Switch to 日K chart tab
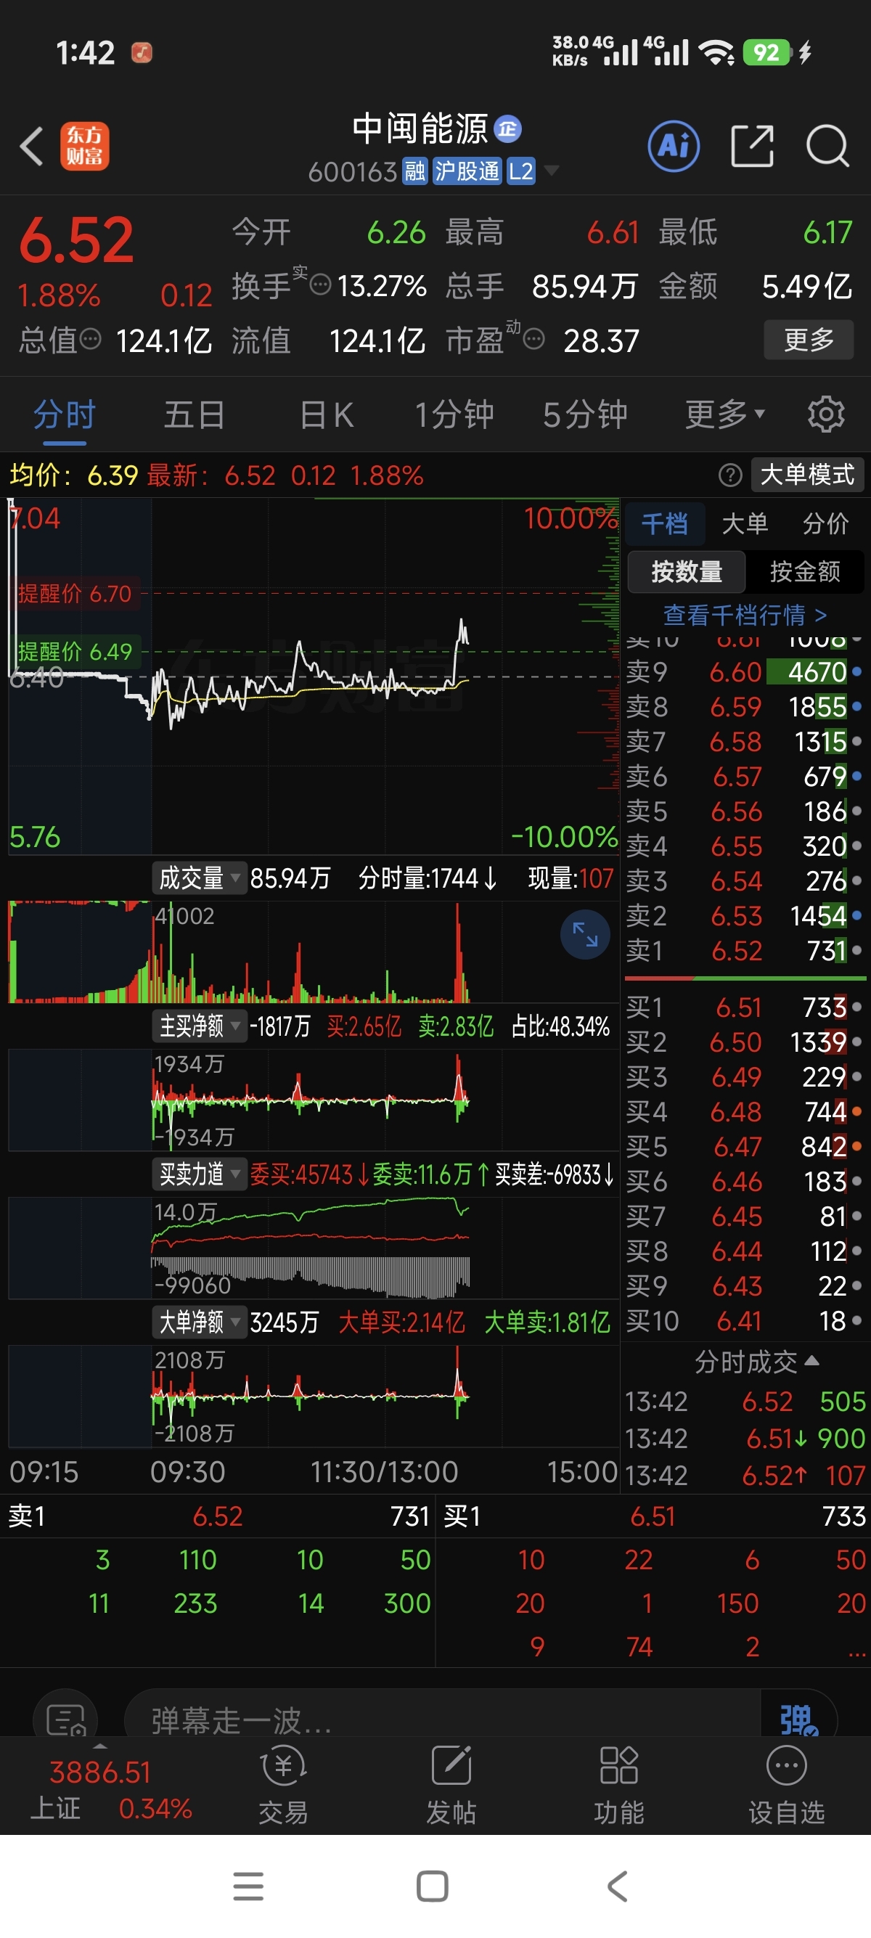This screenshot has height=1938, width=871. click(x=327, y=414)
